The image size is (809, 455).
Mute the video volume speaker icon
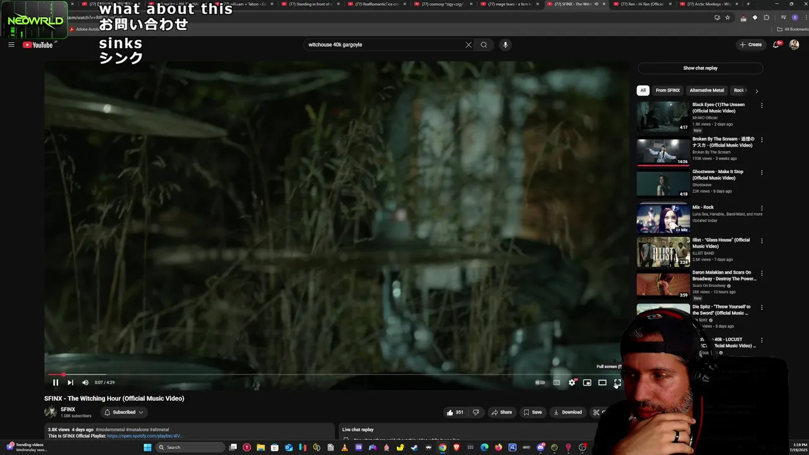pyautogui.click(x=85, y=382)
